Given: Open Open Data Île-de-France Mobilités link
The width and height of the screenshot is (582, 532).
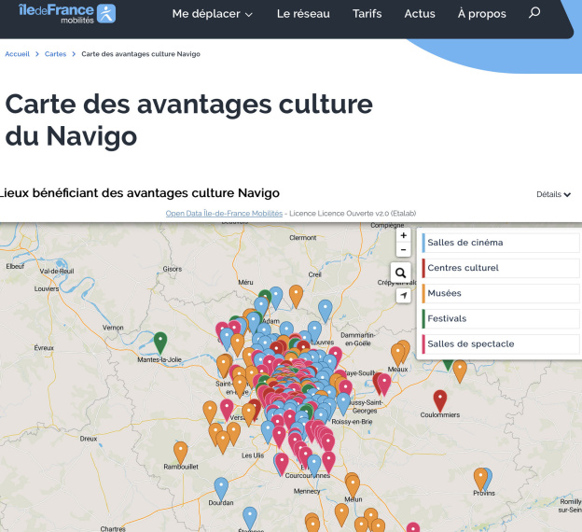Looking at the screenshot, I should tap(224, 213).
